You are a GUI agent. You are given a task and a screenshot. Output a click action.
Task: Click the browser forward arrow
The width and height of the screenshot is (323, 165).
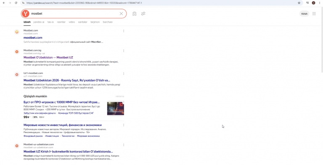(10, 3)
